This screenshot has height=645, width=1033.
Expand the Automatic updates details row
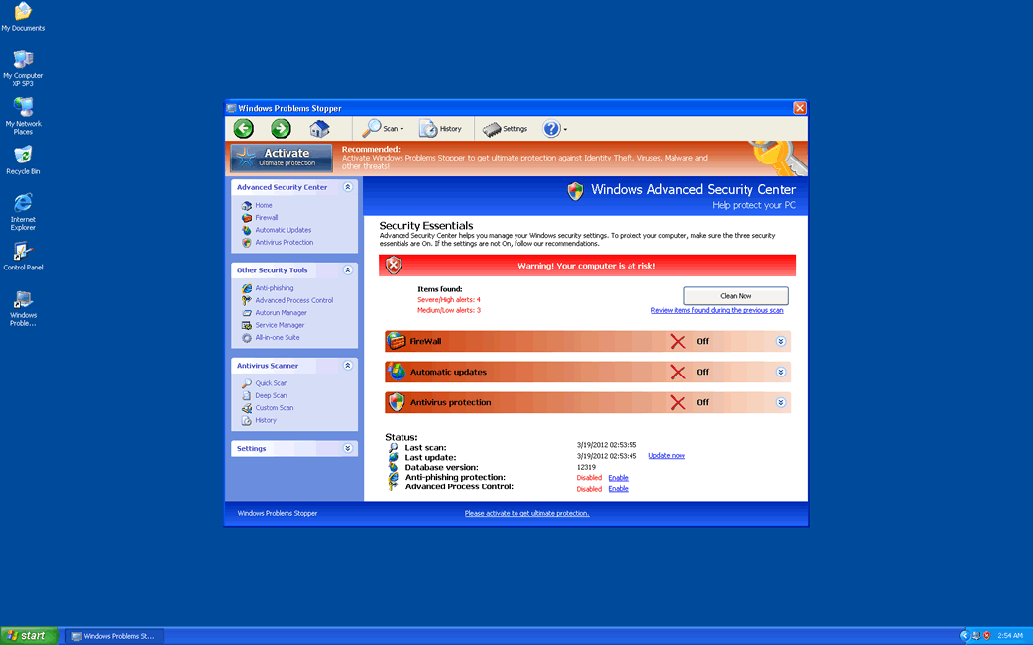[781, 372]
